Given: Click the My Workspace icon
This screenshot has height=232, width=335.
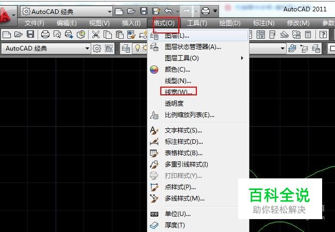Looking at the screenshot, I should coord(109,48).
